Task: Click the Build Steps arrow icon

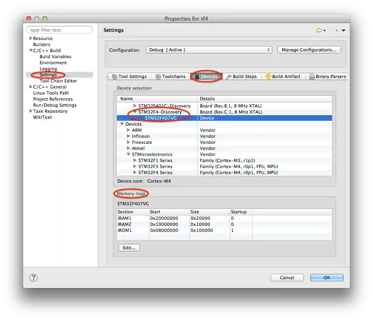Action: click(228, 76)
